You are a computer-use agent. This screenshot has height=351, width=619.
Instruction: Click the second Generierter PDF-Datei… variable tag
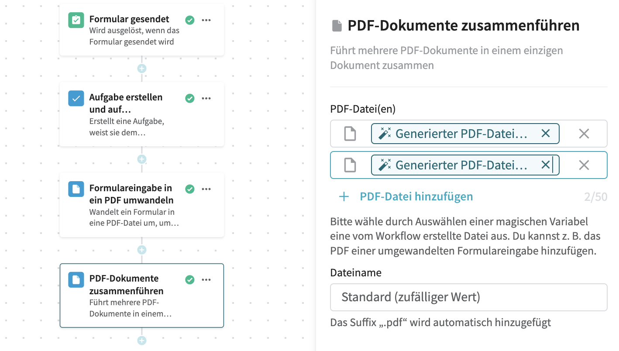pos(465,165)
